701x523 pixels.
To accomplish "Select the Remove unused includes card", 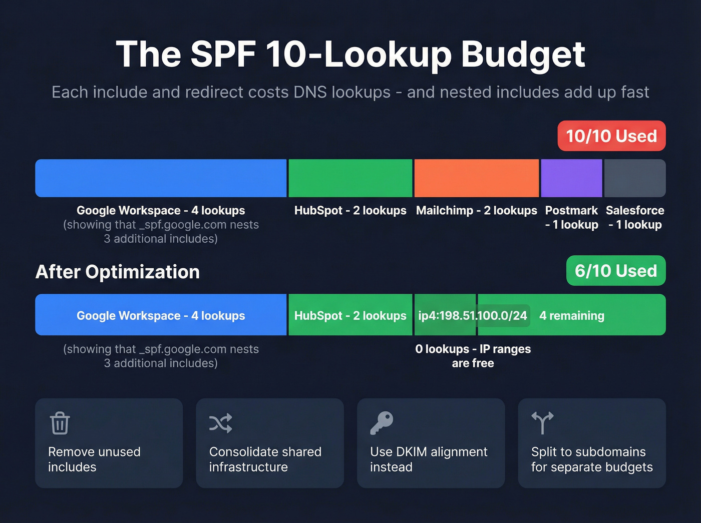I will [x=109, y=443].
